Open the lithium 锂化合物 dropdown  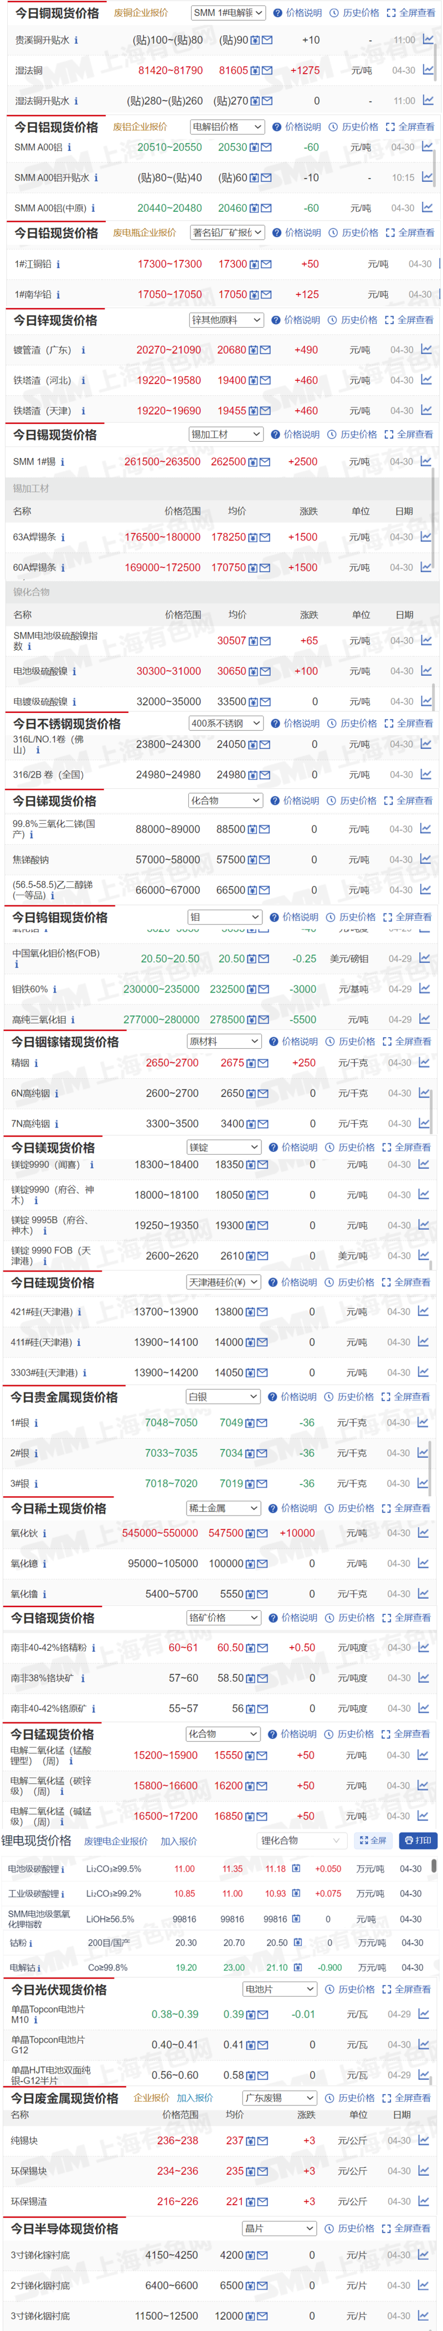tap(302, 1840)
